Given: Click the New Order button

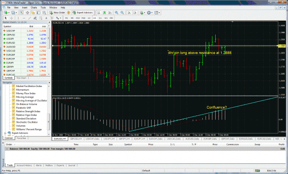Looking at the screenshot, I should pos(57,13).
